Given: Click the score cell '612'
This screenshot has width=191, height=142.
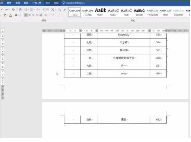Looking at the screenshot, I should coord(158,120).
